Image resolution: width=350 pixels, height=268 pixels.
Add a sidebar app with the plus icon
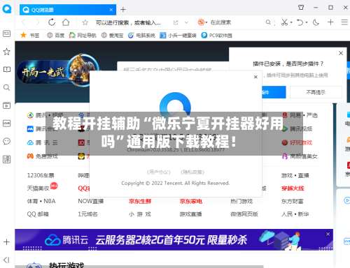coord(6,242)
